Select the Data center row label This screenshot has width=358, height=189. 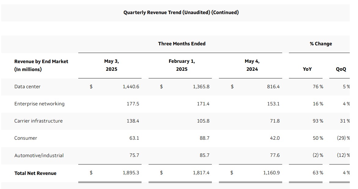[28, 87]
